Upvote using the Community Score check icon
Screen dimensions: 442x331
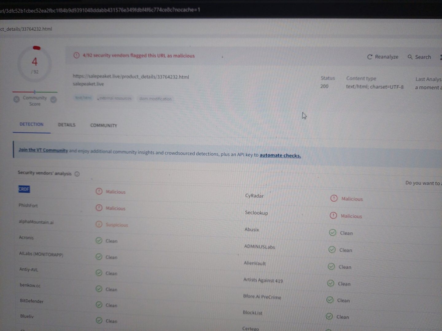[x=53, y=100]
